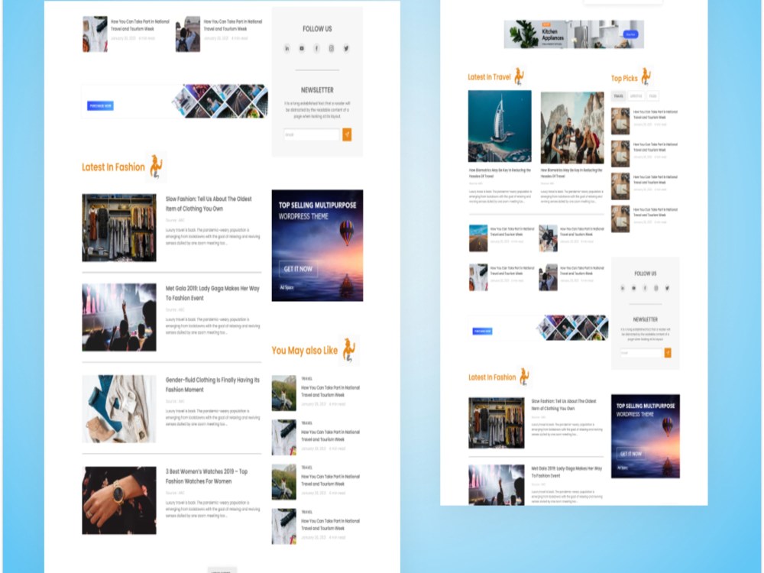Click kangaroo logo beside right page Latest In Fashion

(525, 377)
